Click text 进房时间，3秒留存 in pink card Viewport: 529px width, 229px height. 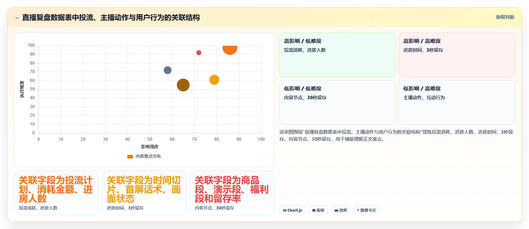[423, 50]
